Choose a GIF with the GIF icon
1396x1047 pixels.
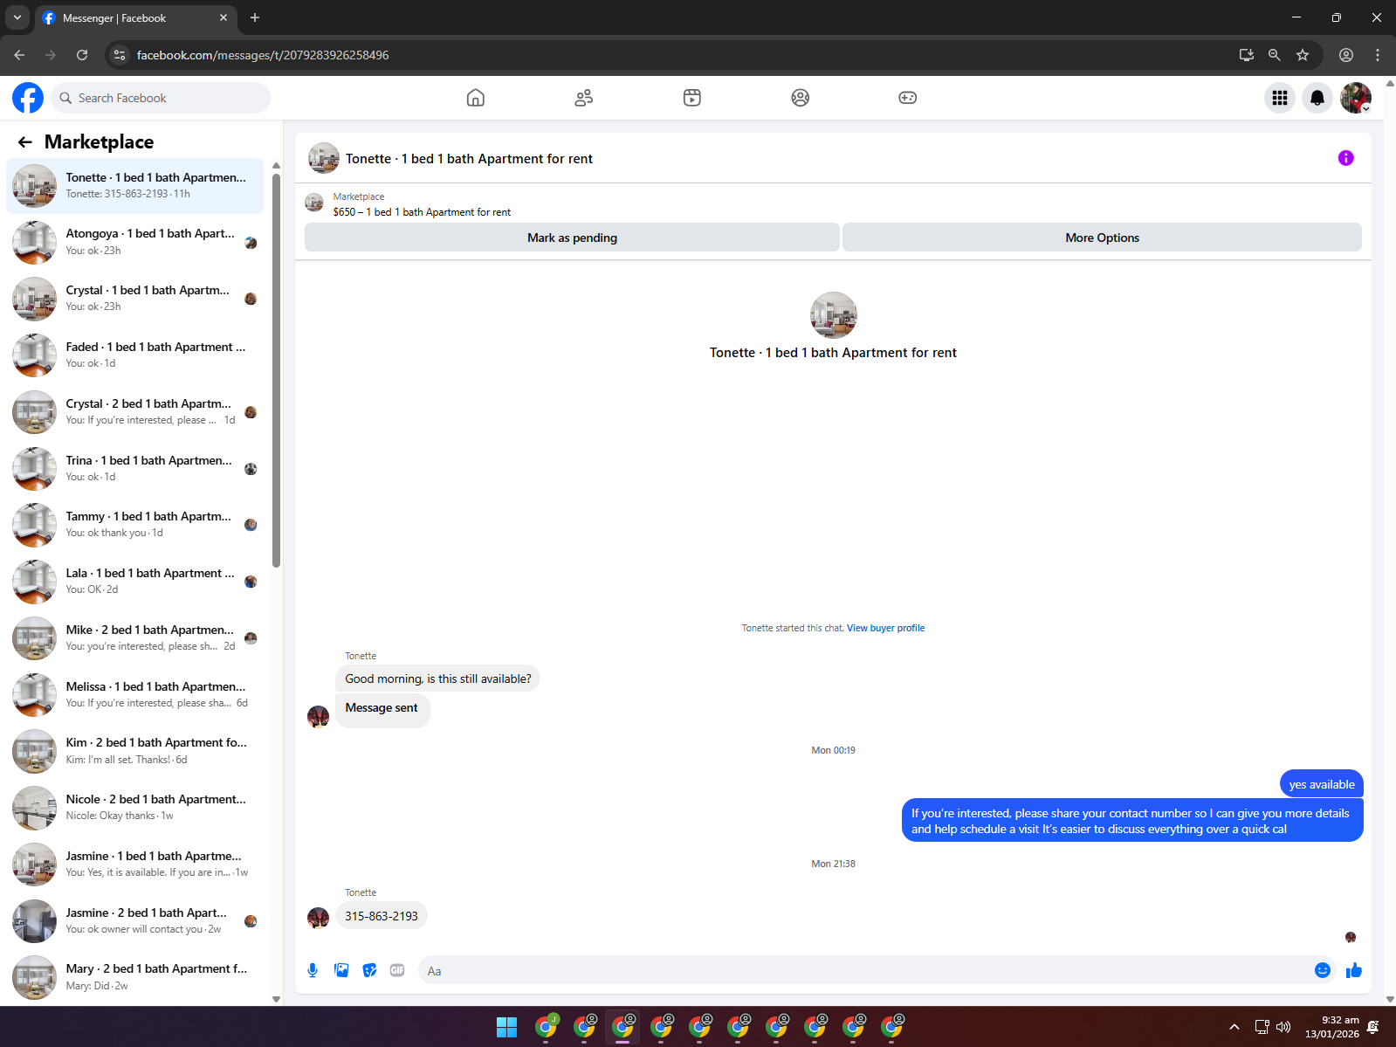397,970
